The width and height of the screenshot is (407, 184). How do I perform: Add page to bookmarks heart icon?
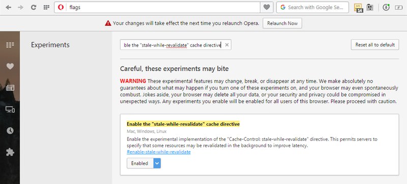click(267, 7)
